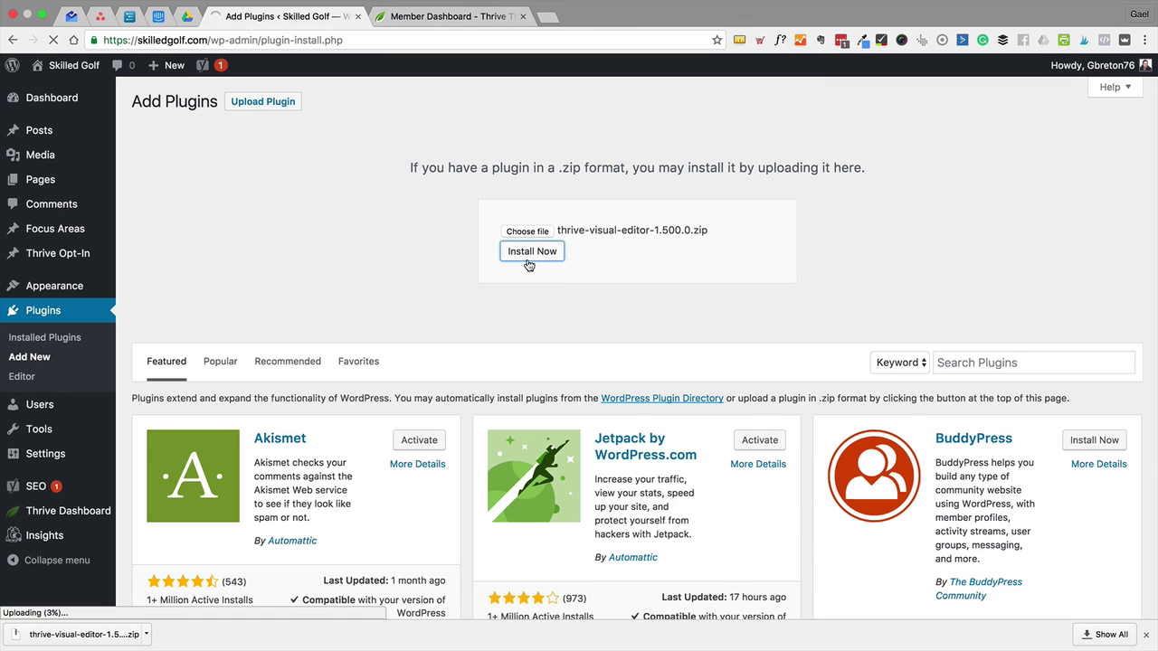Open the Grammarly extension icon
Viewport: 1158px width, 651px height.
[x=982, y=40]
